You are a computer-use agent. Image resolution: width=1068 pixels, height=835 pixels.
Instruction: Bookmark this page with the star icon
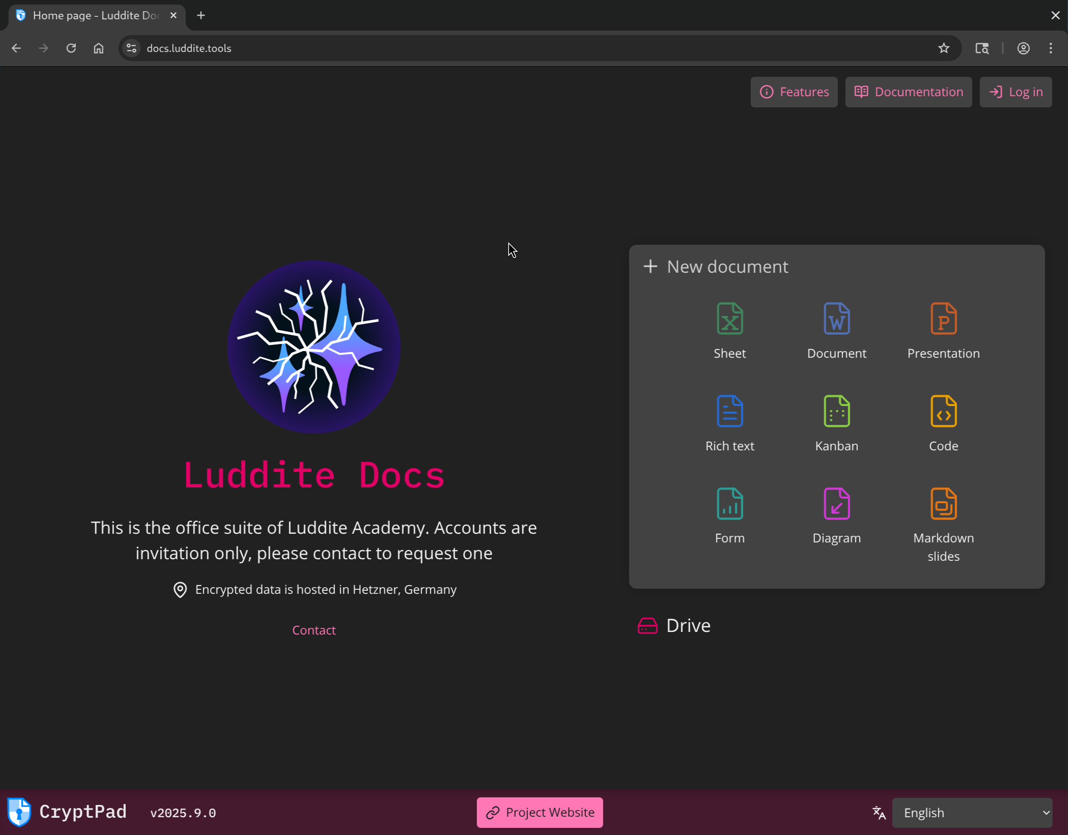(x=944, y=48)
